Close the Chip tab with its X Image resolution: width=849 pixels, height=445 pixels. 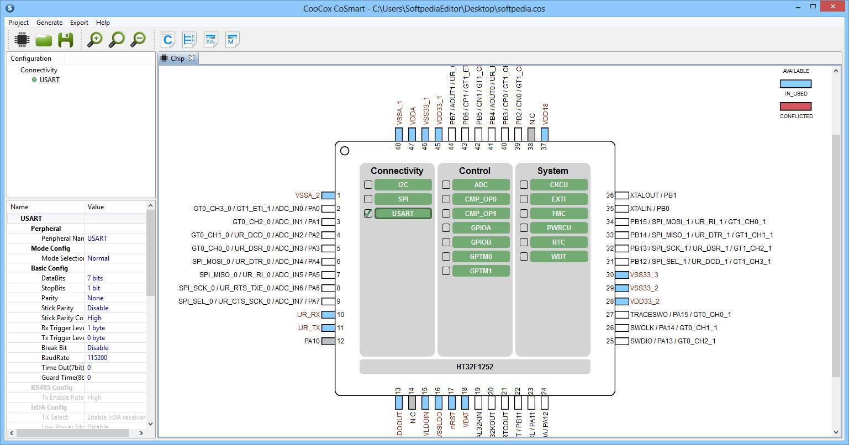tap(192, 58)
